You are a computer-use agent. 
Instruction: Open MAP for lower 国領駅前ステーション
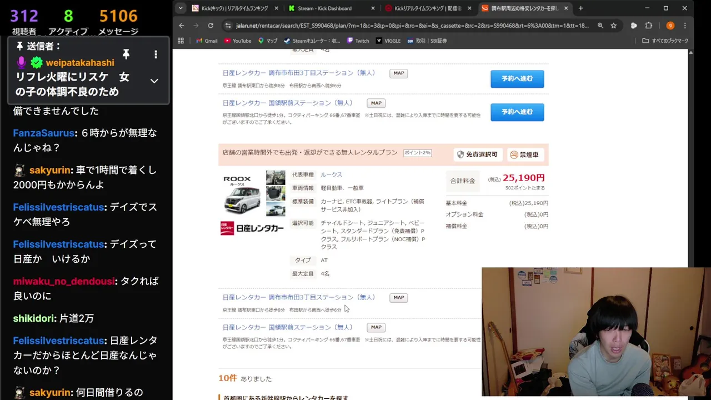point(376,327)
